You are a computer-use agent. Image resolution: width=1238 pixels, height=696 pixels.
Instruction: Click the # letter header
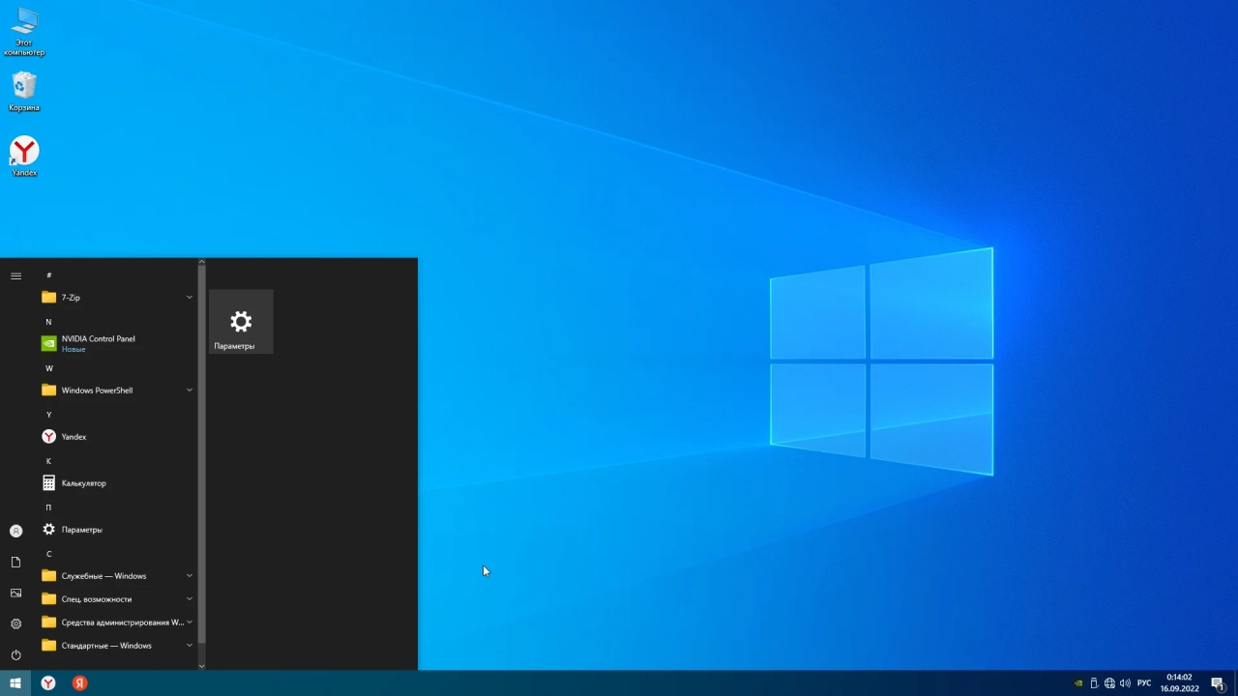click(x=49, y=275)
